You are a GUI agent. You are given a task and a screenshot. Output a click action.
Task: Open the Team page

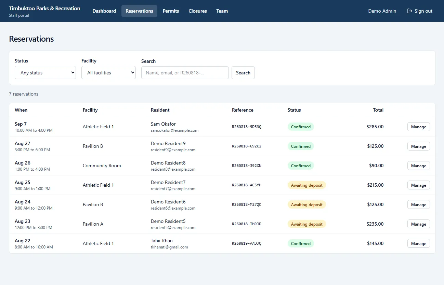pos(222,11)
